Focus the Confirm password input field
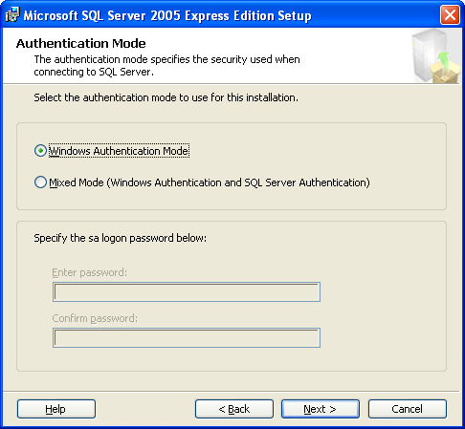The width and height of the screenshot is (465, 429). [187, 337]
